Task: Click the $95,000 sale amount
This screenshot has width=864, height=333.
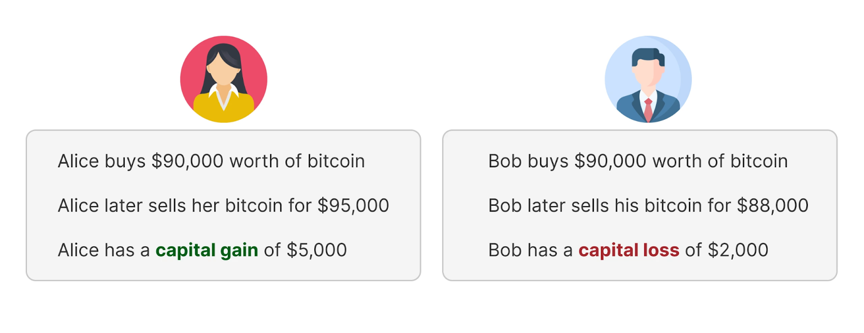Action: (x=353, y=206)
